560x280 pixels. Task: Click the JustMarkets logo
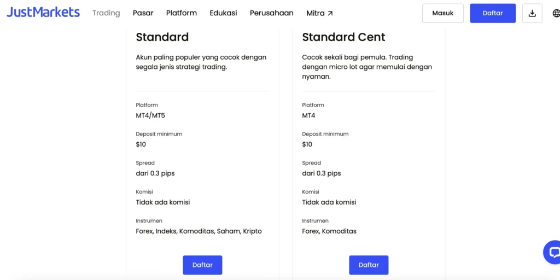pos(43,13)
